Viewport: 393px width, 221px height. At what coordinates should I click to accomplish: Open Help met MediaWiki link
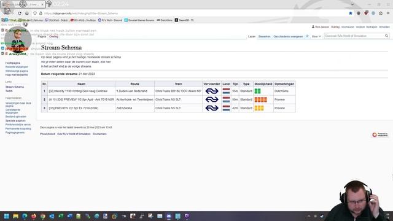click(17, 75)
